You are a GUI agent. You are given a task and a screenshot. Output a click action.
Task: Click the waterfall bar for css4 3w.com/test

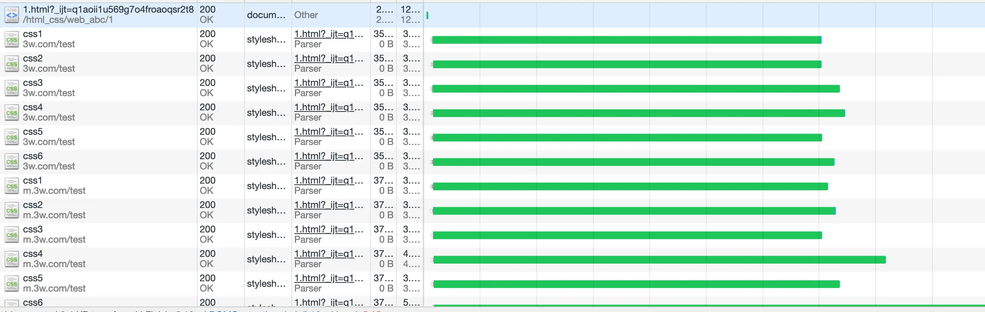pyautogui.click(x=639, y=113)
